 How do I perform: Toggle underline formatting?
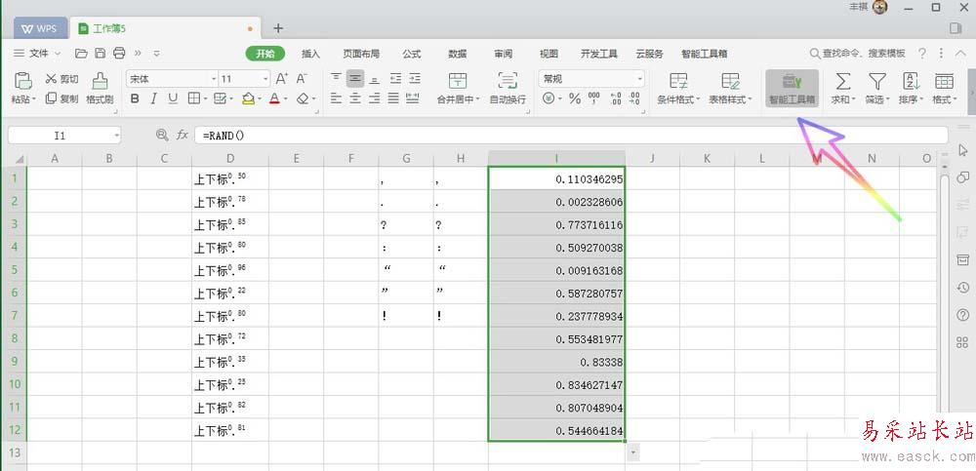(173, 98)
